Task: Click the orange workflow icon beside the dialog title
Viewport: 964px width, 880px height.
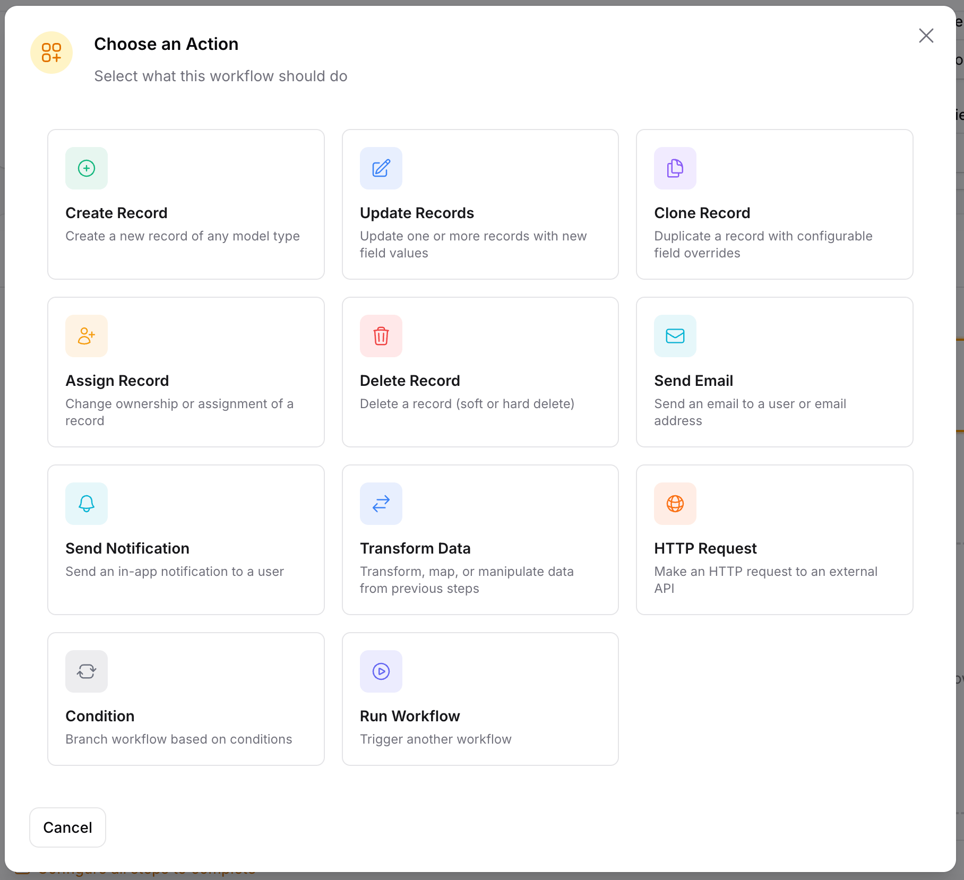Action: coord(51,53)
